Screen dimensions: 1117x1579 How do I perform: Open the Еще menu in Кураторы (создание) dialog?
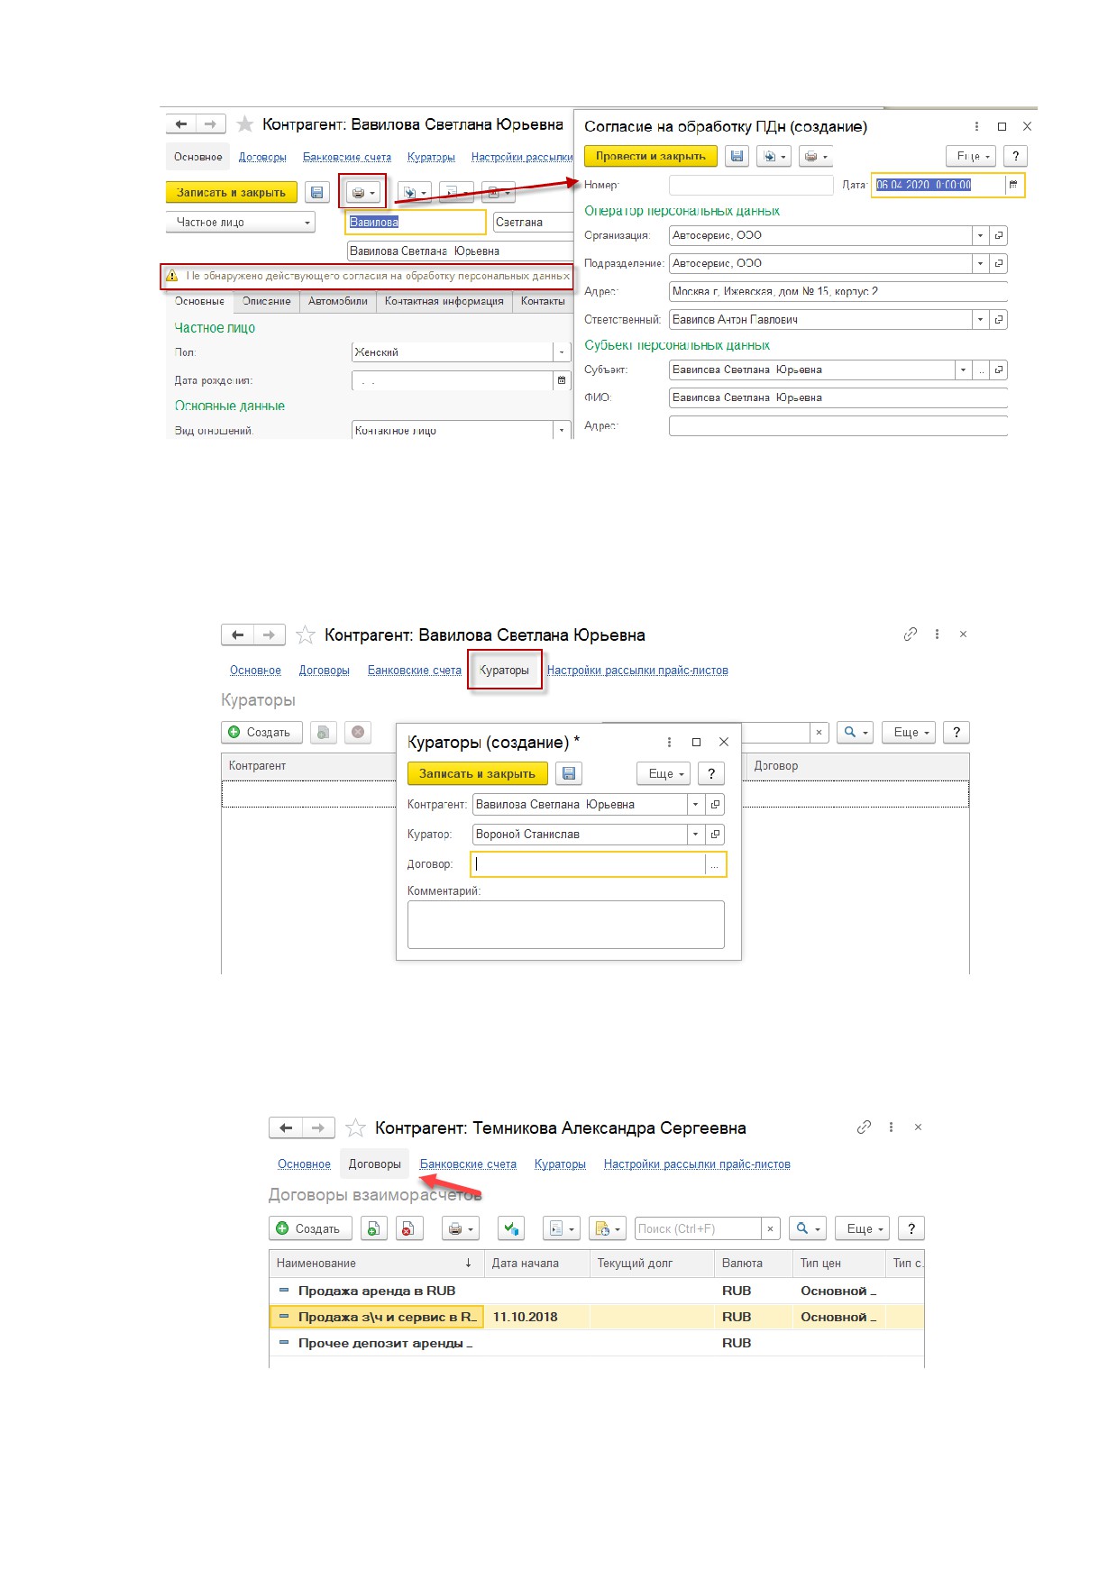[x=665, y=773]
